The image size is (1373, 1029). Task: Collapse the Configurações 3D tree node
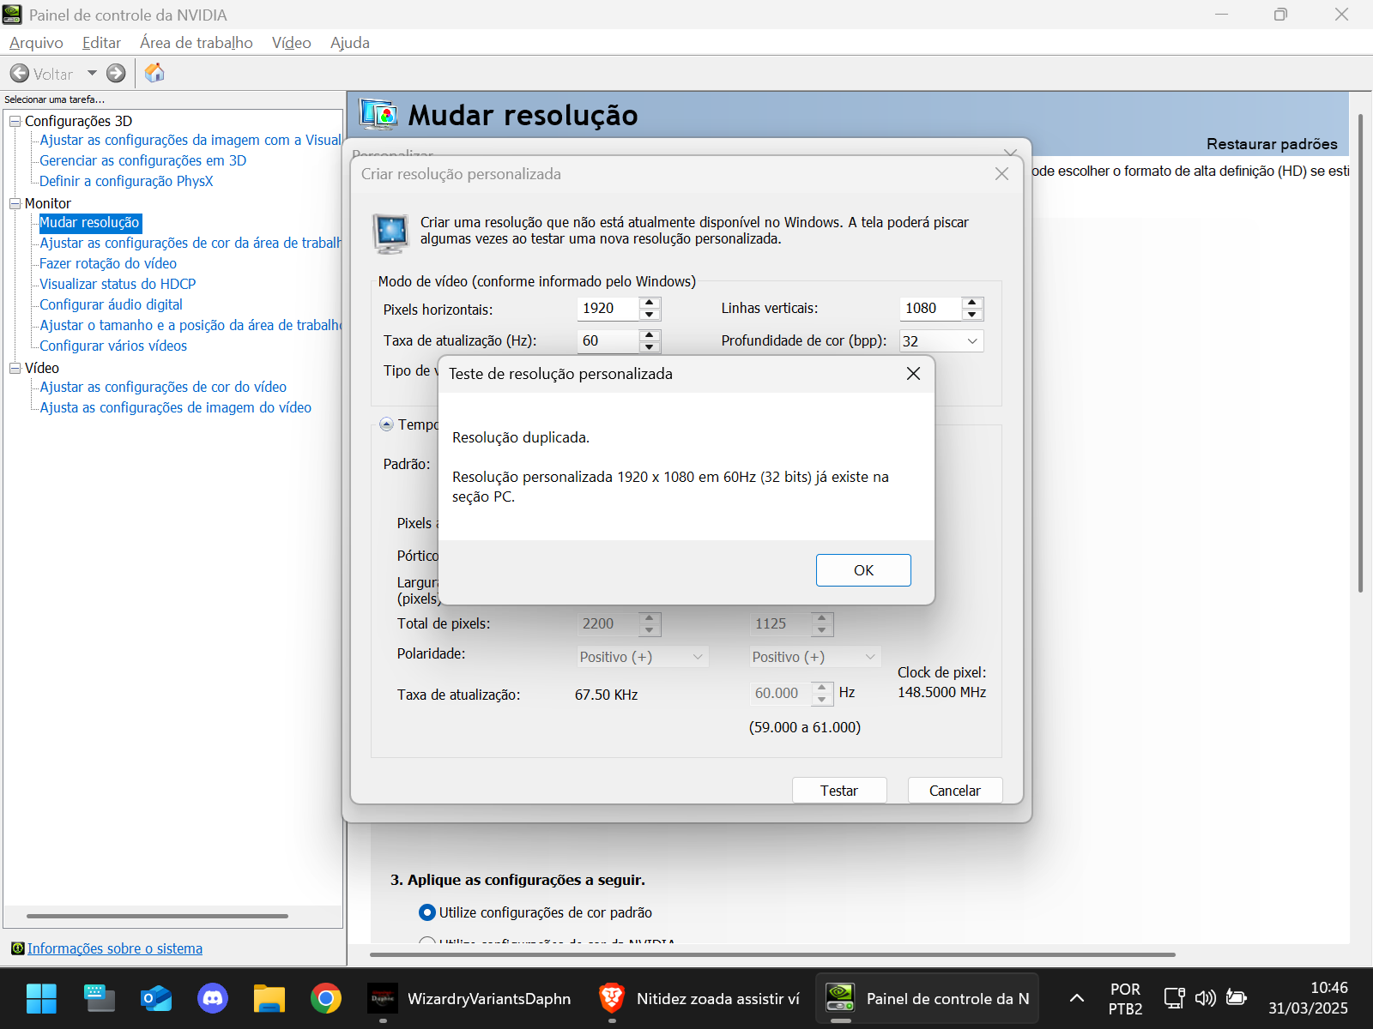point(15,121)
